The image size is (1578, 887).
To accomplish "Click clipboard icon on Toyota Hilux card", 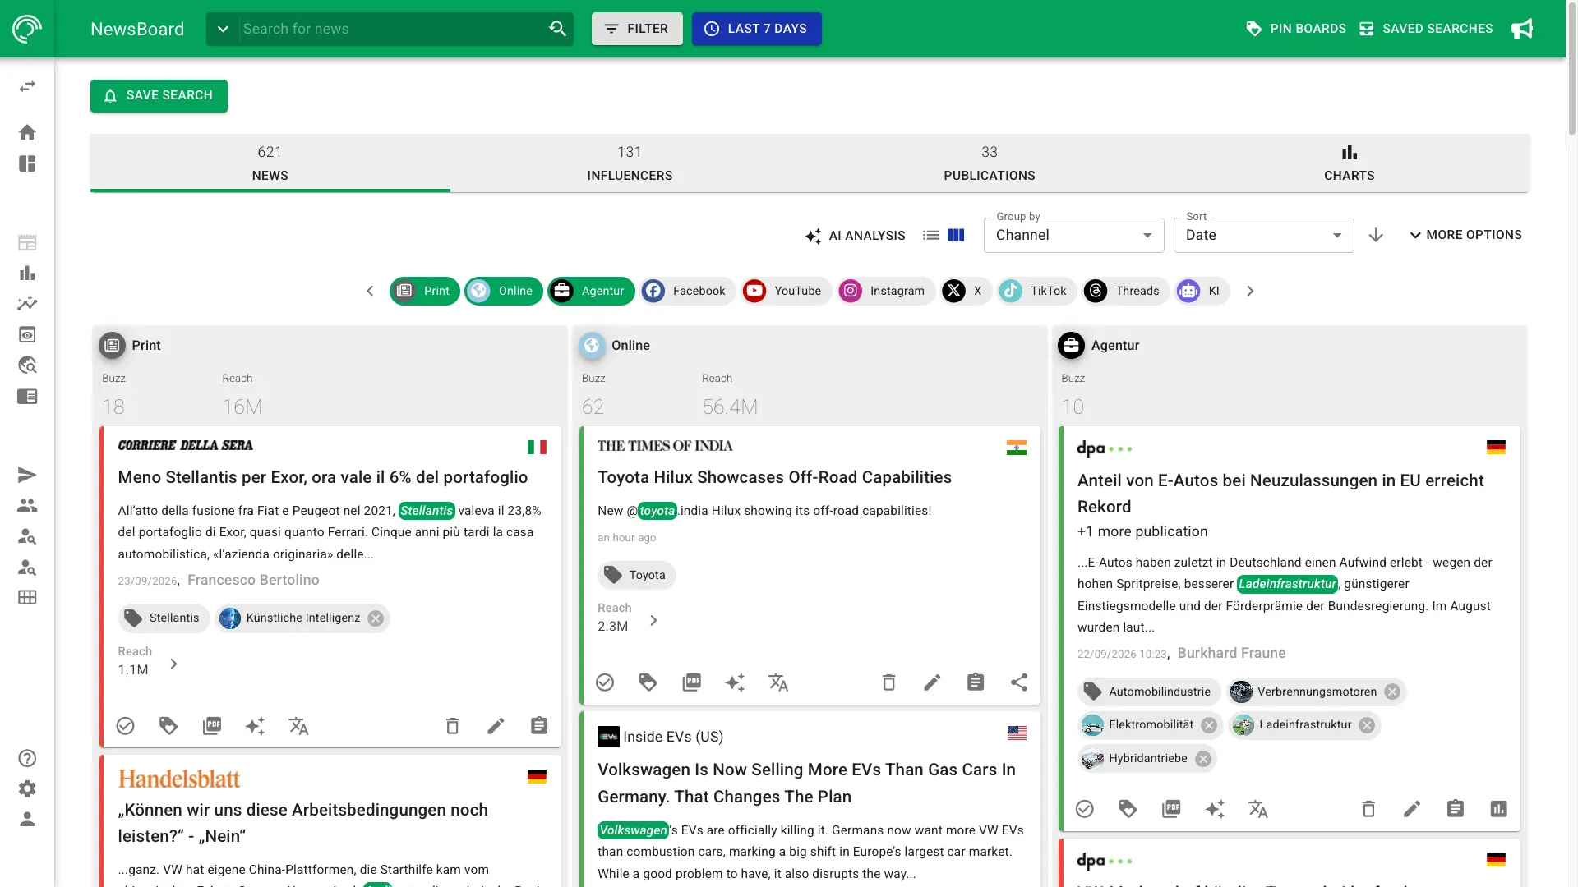I will point(976,682).
